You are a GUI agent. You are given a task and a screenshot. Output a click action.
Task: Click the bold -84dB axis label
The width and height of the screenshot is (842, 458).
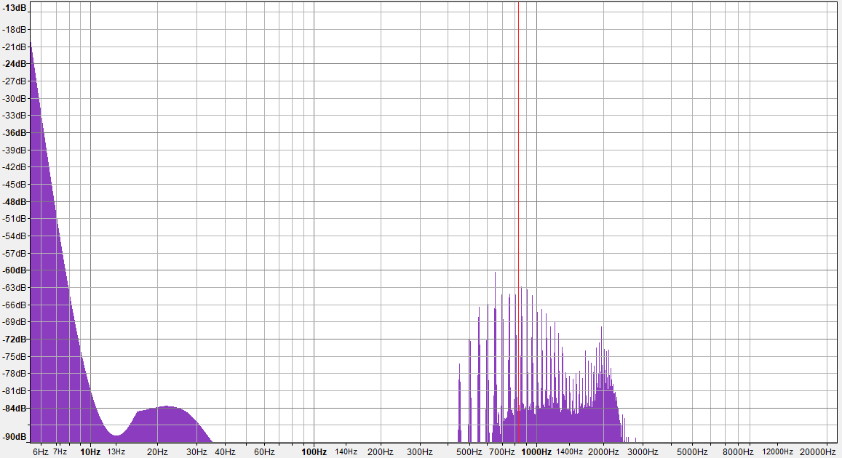tap(15, 408)
